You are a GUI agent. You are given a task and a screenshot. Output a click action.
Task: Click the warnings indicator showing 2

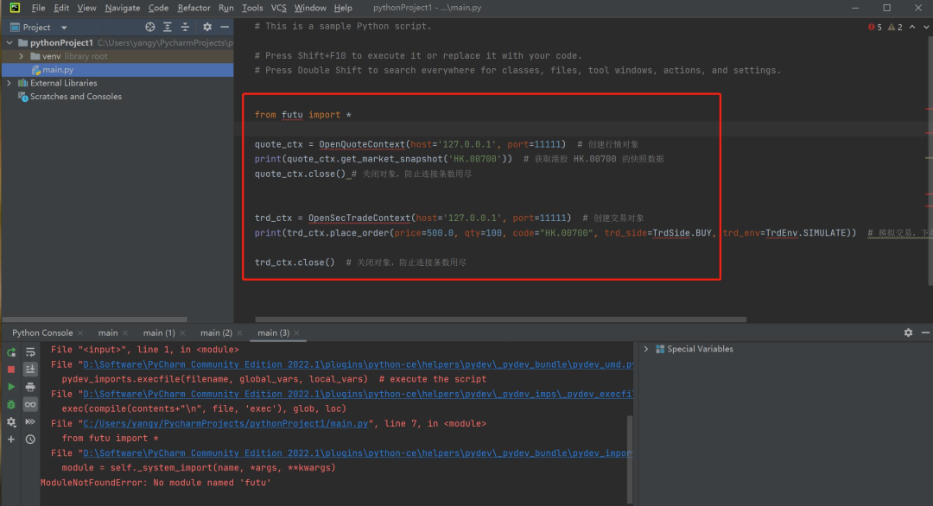click(x=896, y=27)
